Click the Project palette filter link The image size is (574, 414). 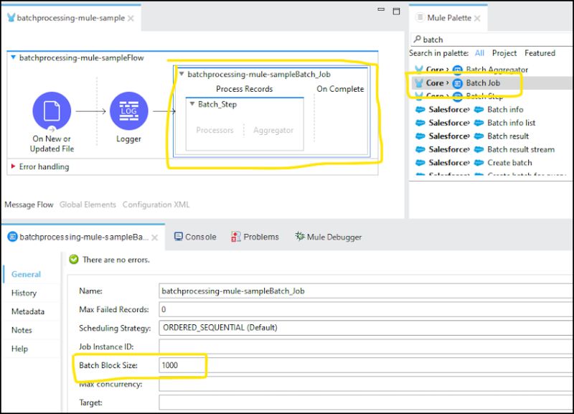[x=506, y=52]
